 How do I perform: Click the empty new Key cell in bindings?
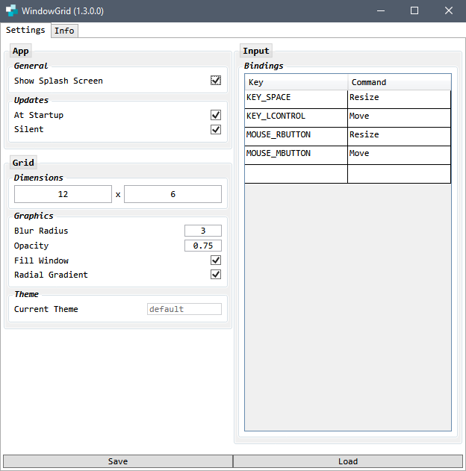[x=296, y=174]
